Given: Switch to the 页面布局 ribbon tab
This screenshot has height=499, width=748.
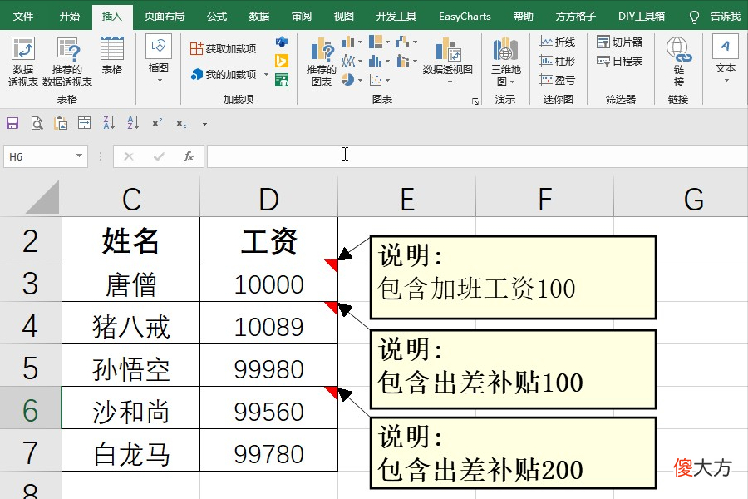Looking at the screenshot, I should coord(164,17).
